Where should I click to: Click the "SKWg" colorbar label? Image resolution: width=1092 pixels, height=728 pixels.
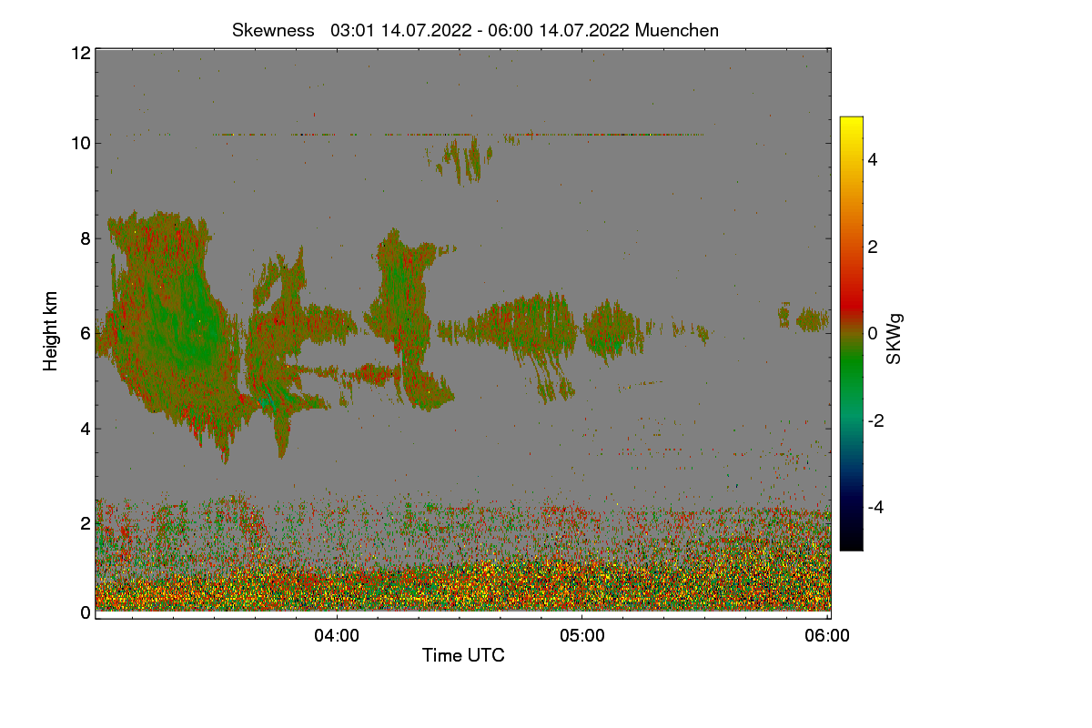[x=895, y=339]
